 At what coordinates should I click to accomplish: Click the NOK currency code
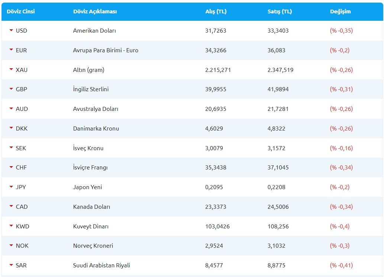click(22, 246)
